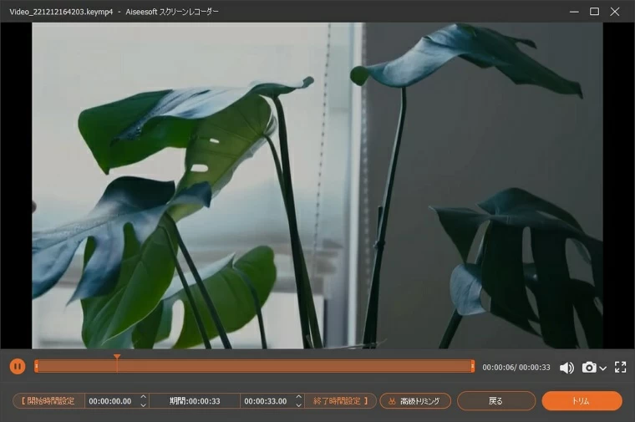Increase the start time with up arrow
Viewport: 635px width, 422px height.
(143, 397)
